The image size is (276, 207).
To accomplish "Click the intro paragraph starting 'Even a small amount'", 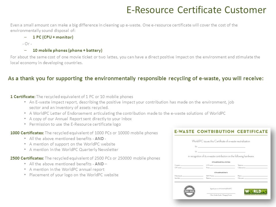I will pos(124,28).
